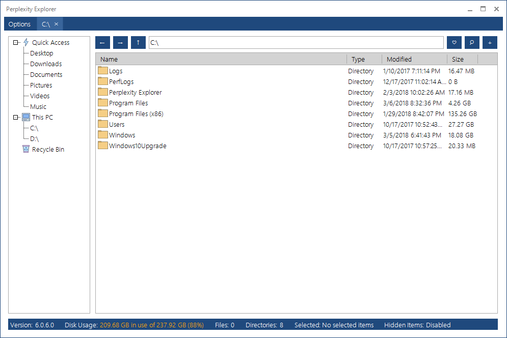The height and width of the screenshot is (338, 507).
Task: Select the PerfLogs folder icon
Action: [x=103, y=81]
